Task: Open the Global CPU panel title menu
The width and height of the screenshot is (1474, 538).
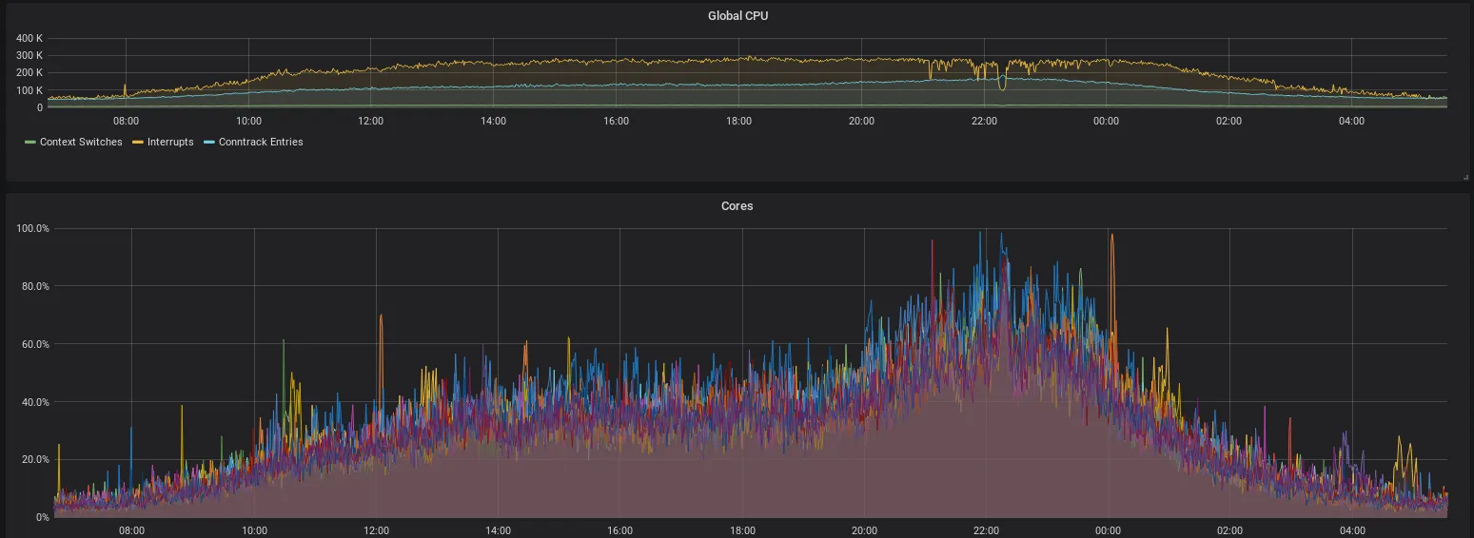Action: point(737,15)
